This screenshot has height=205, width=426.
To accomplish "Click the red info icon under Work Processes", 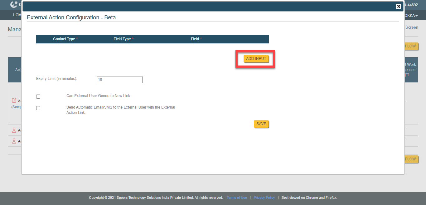I will coord(407,75).
